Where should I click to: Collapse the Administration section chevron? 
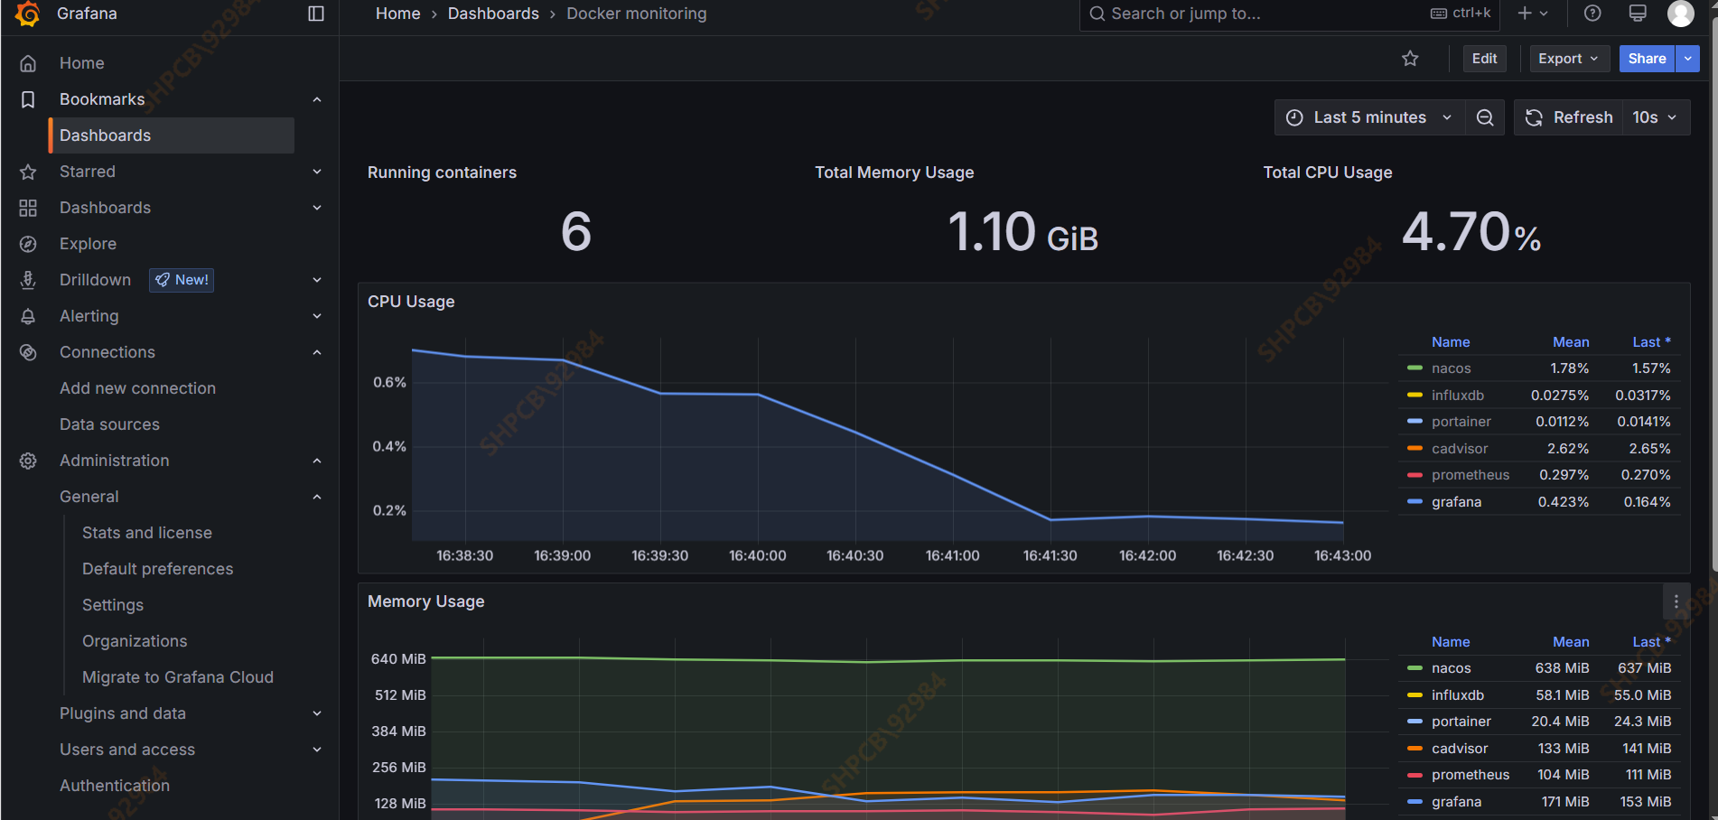tap(317, 461)
